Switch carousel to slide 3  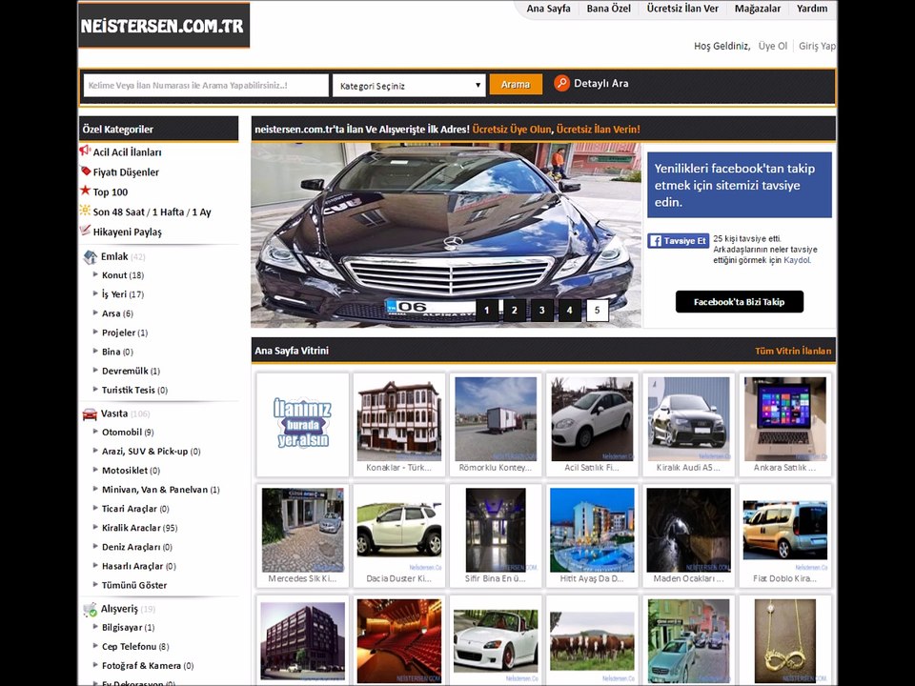[x=542, y=311]
